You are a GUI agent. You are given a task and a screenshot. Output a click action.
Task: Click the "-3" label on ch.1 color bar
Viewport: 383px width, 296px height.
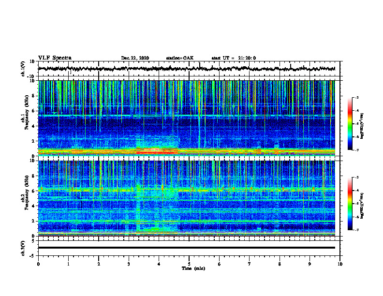[x=356, y=97]
